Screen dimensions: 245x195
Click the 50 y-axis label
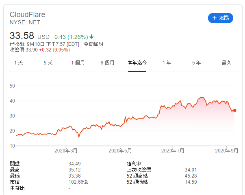pos(12,86)
